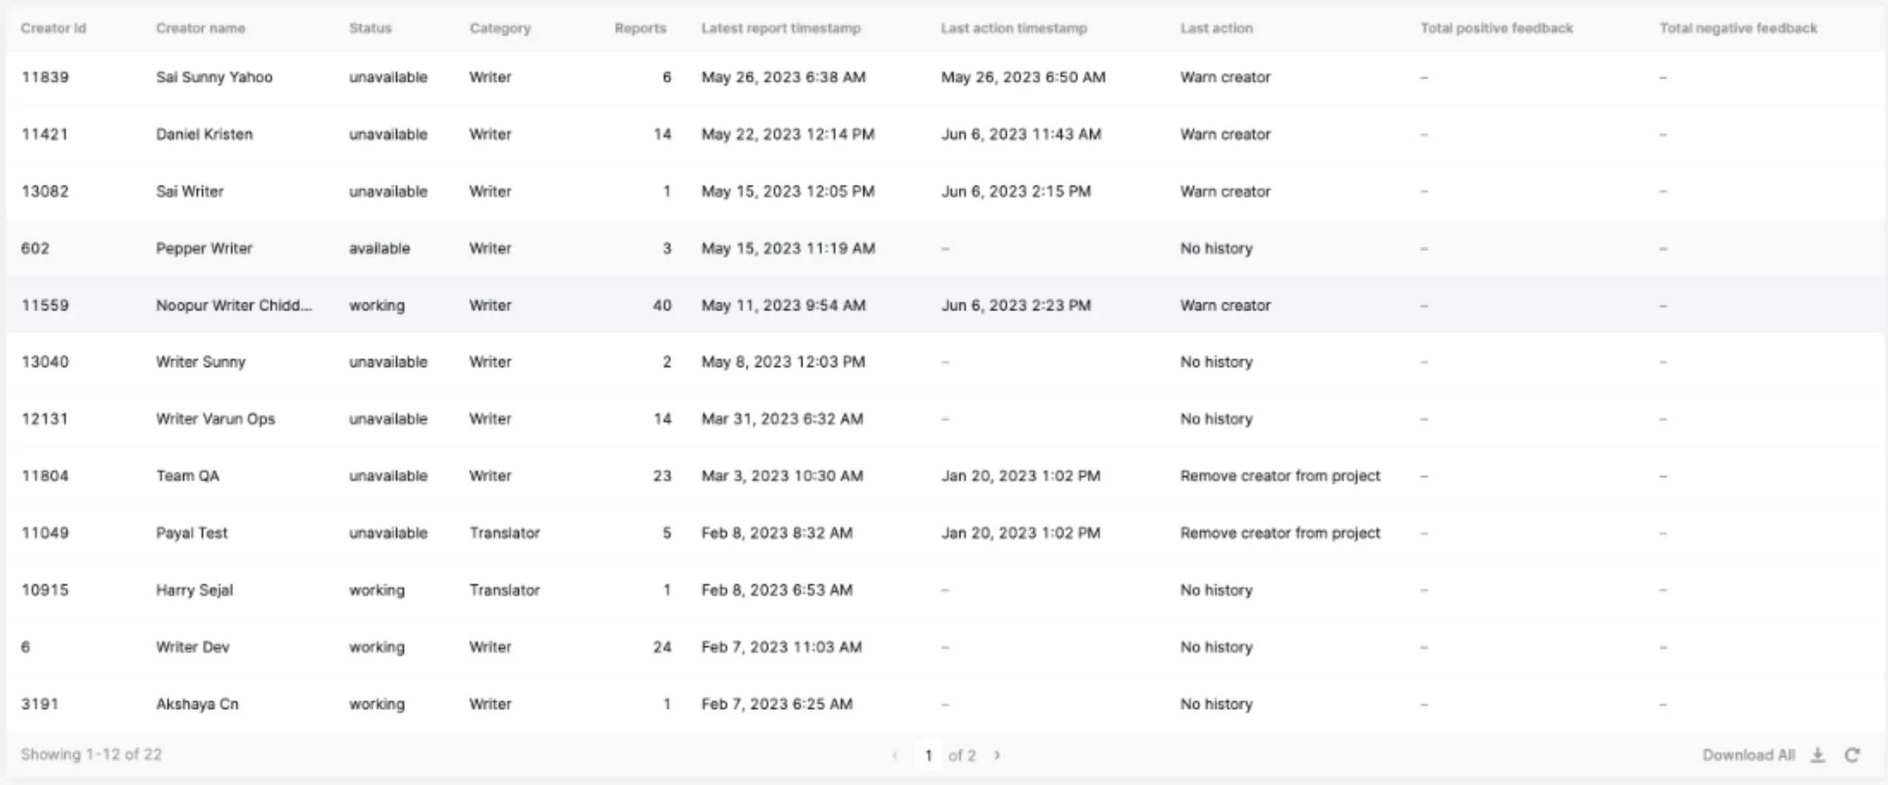Click the Total negative feedback header

[x=1738, y=28]
